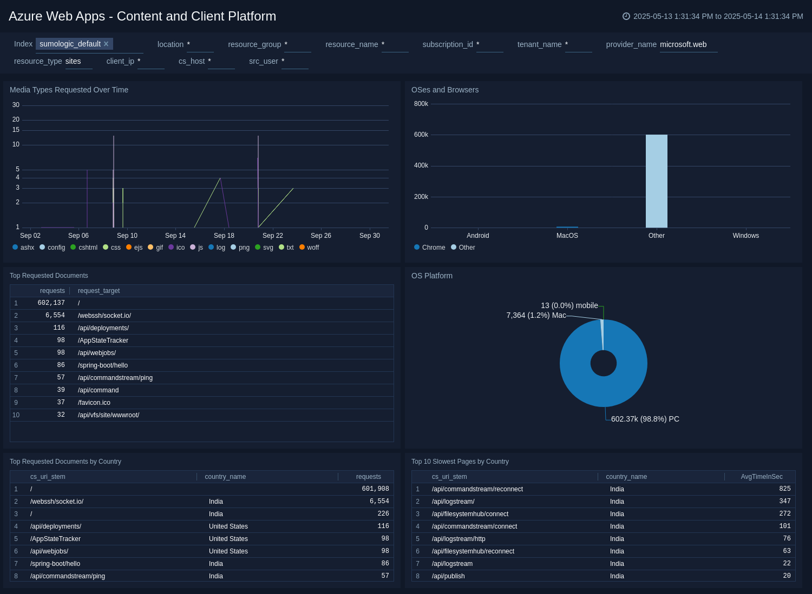Open the Top 10 Slowest Pages by Country title
The image size is (812, 594).
[x=460, y=462]
